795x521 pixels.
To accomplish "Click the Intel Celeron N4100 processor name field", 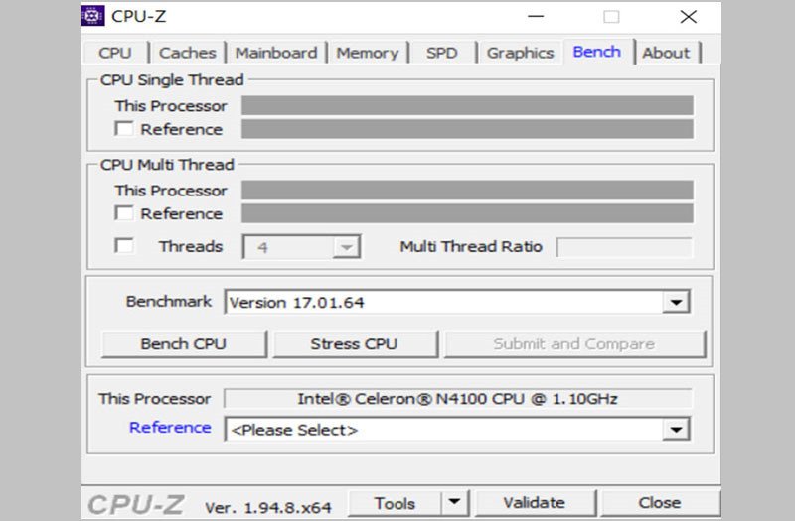I will pyautogui.click(x=458, y=399).
